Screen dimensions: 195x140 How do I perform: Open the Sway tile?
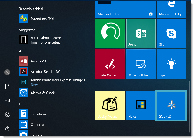[141, 34]
